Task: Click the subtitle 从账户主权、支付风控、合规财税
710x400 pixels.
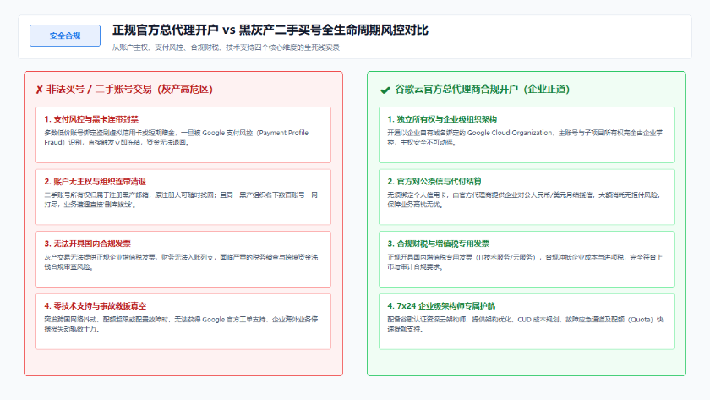Action: [226, 47]
